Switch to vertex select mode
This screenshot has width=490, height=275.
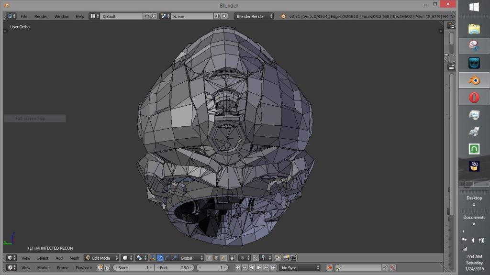click(209, 258)
